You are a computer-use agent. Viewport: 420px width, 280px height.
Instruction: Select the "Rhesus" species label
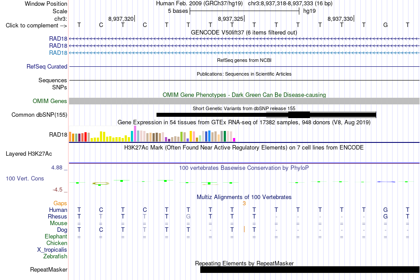(x=57, y=216)
